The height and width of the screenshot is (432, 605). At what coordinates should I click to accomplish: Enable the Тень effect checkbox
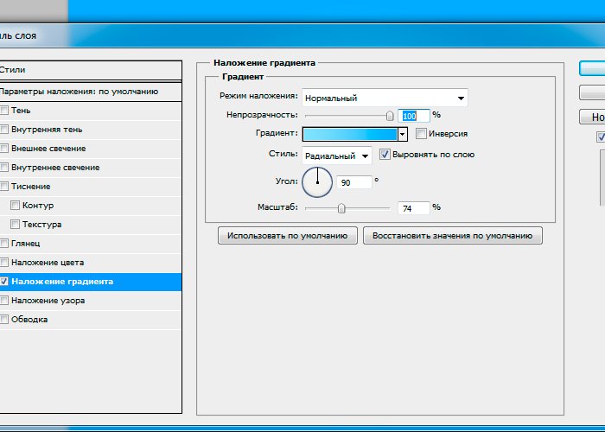(4, 111)
